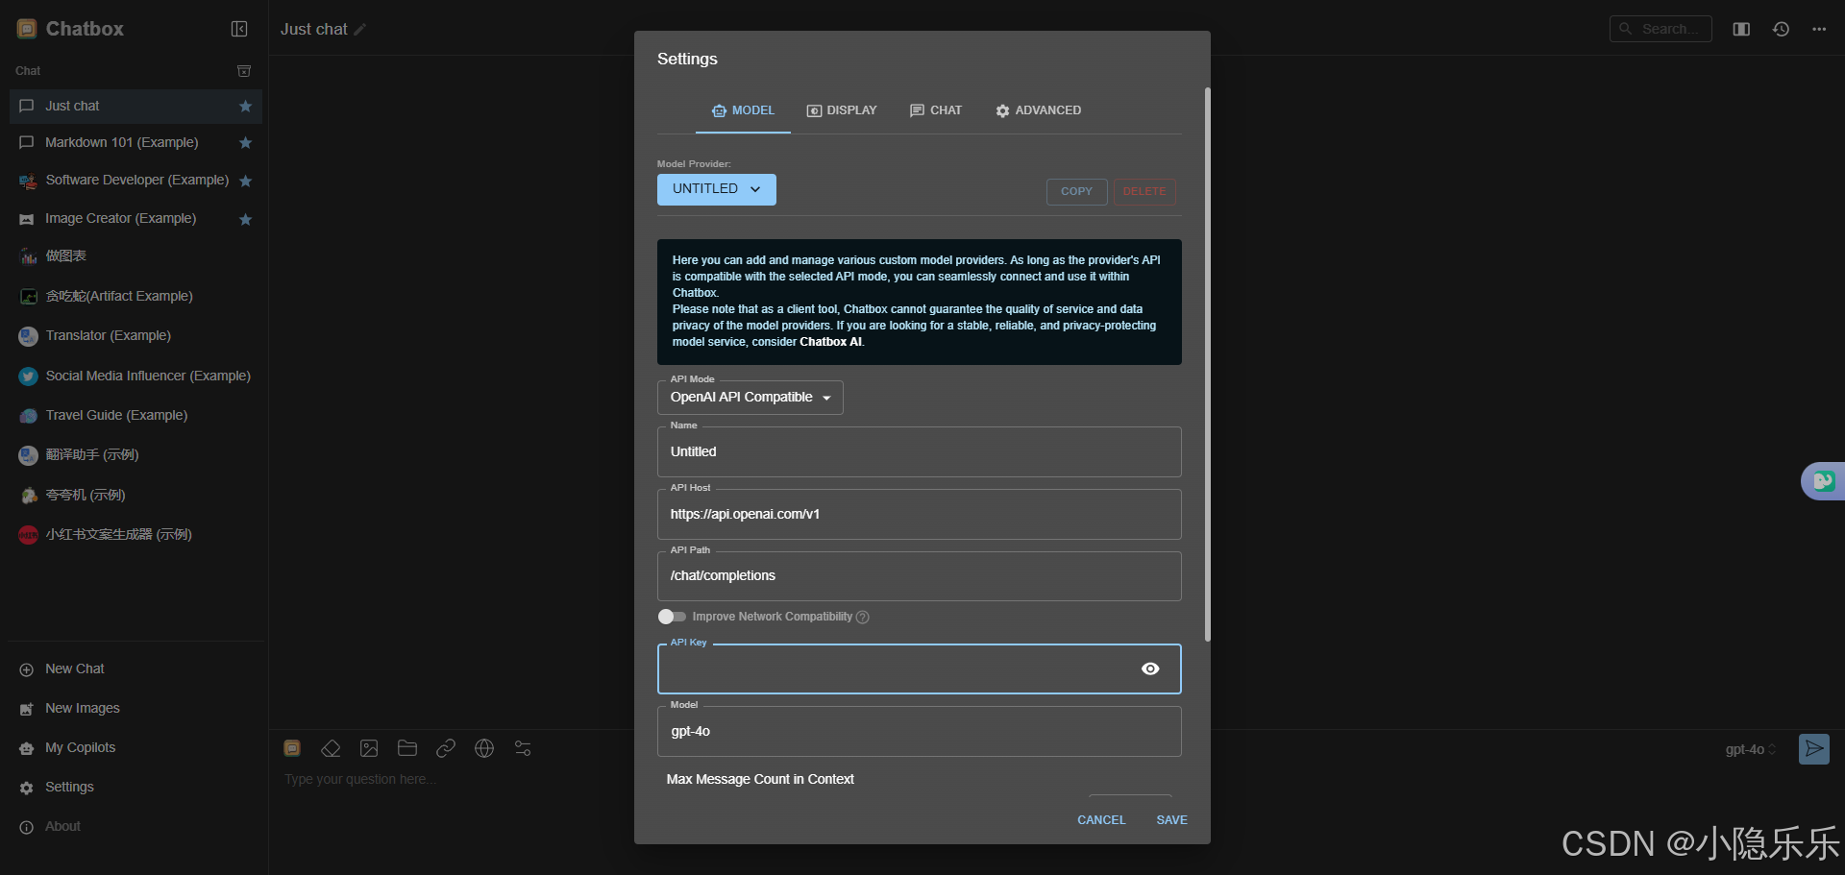Open 翻译助手 (示例) chat
Screen dimensions: 1845x875
(135, 455)
